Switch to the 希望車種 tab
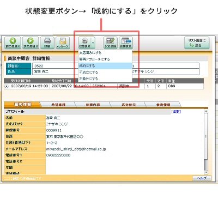Screen dimensions: 218x218 (58, 105)
